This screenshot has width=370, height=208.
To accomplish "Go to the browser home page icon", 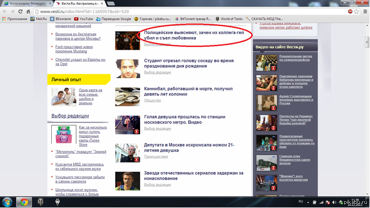I will click(28, 11).
